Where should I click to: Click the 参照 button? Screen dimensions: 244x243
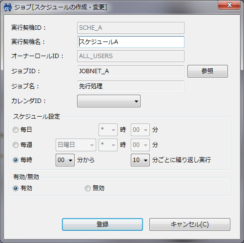pyautogui.click(x=207, y=71)
